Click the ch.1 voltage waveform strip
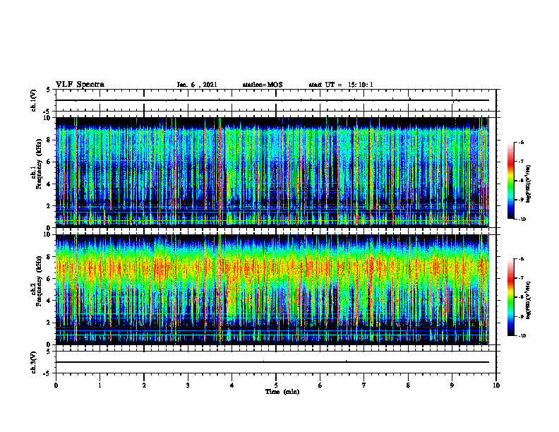559x432 pixels. [276, 100]
